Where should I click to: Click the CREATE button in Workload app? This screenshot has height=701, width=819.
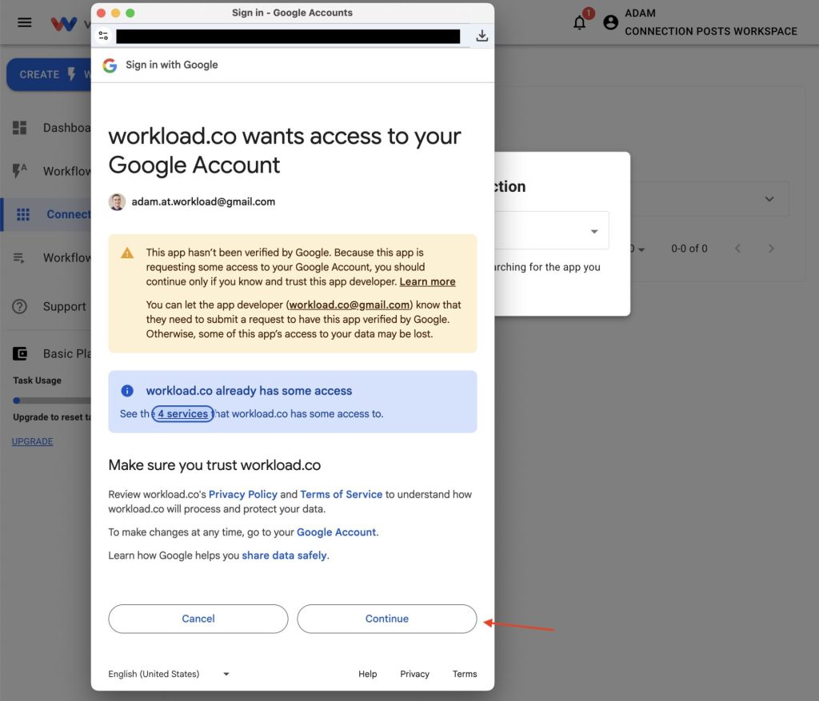coord(49,74)
